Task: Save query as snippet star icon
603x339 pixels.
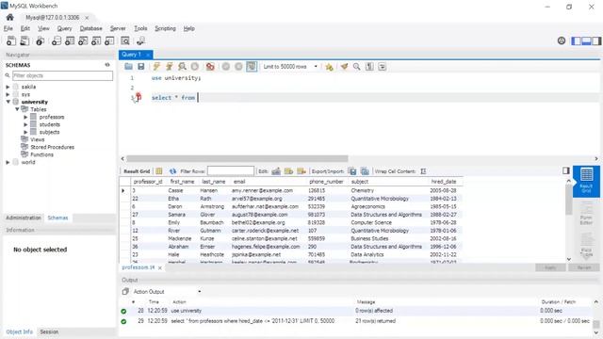Action: pyautogui.click(x=329, y=67)
